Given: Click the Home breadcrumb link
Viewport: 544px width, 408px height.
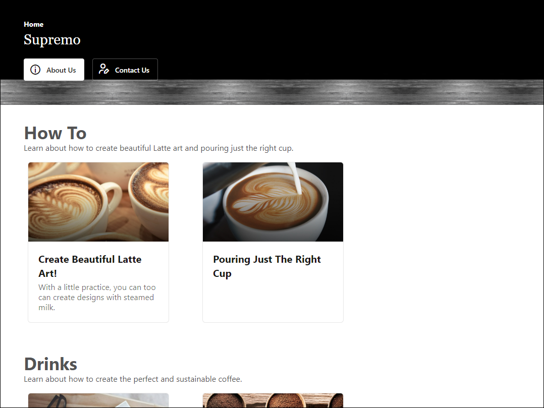Looking at the screenshot, I should 33,24.
